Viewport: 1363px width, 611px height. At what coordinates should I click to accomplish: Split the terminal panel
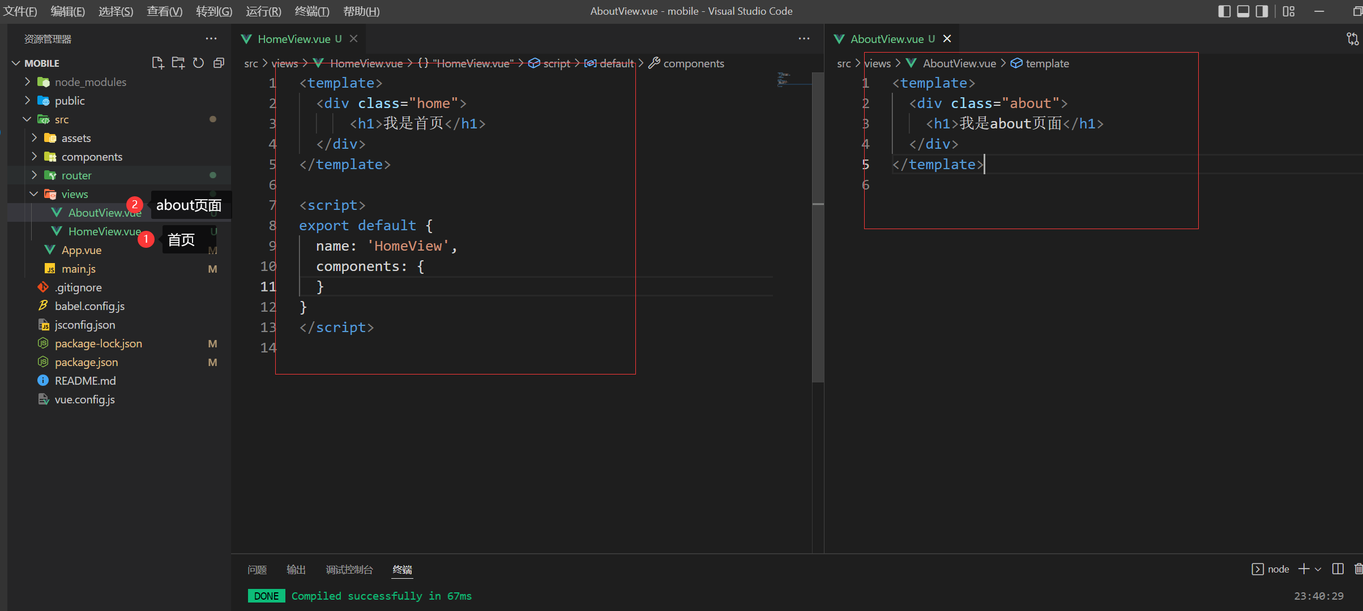click(x=1338, y=569)
